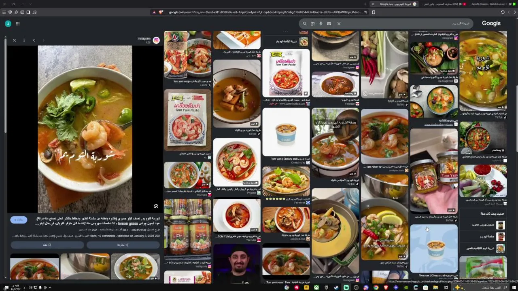Open the Google apps grid icon
This screenshot has height=291, width=518.
coord(18,24)
